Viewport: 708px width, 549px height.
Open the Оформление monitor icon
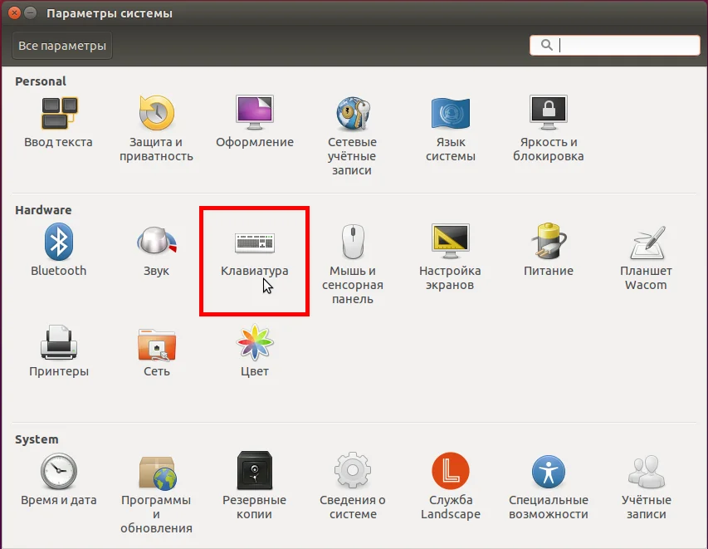pyautogui.click(x=255, y=111)
